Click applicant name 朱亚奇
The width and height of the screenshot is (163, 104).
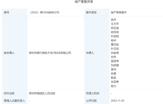point(115,82)
